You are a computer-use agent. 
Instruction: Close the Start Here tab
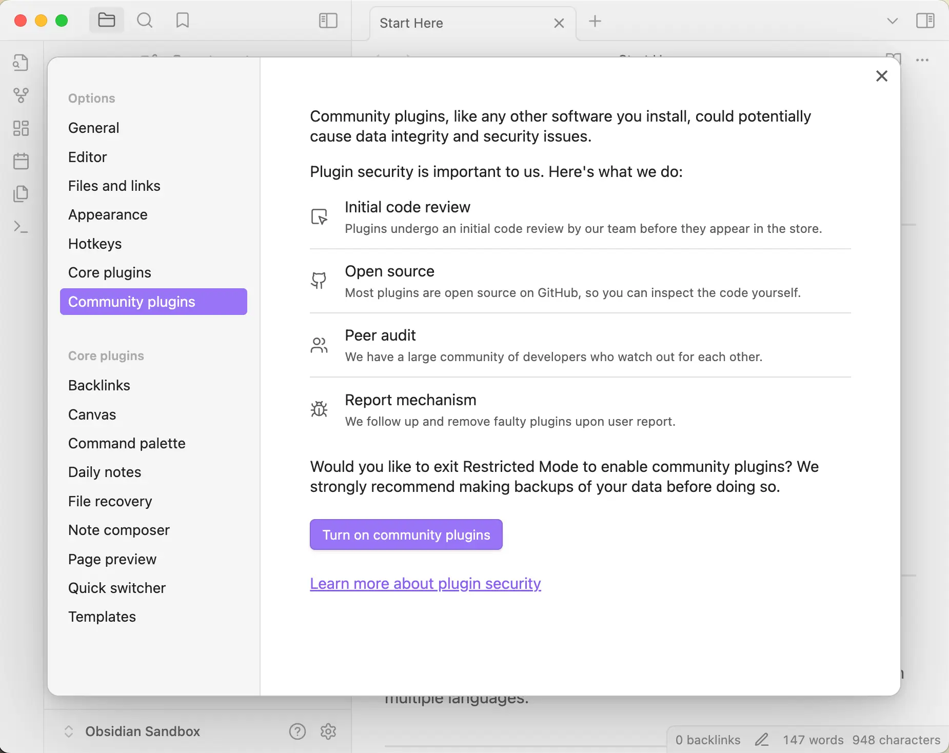[559, 23]
